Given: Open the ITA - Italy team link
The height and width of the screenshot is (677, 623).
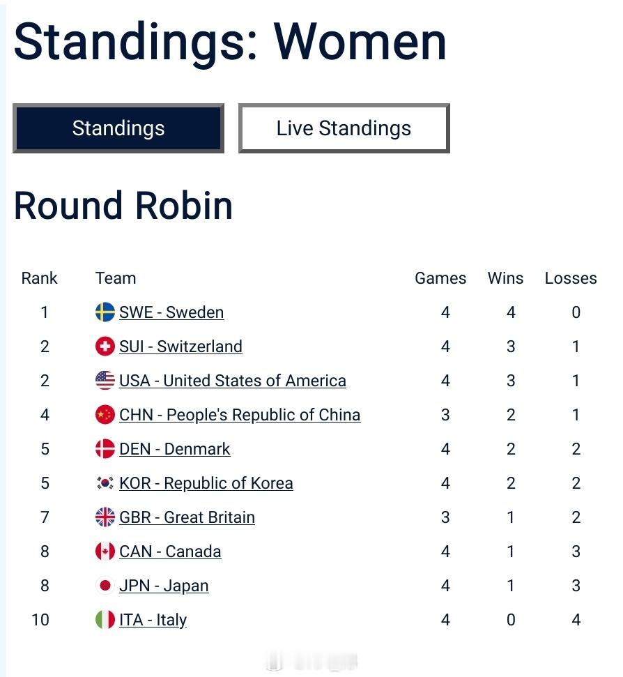Looking at the screenshot, I should 153,620.
